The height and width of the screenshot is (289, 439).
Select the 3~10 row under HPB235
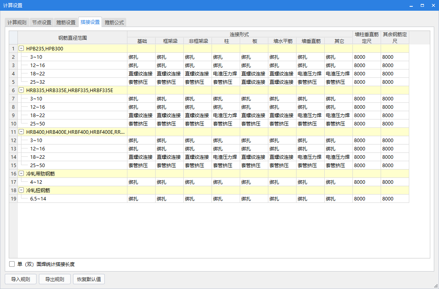pos(73,57)
